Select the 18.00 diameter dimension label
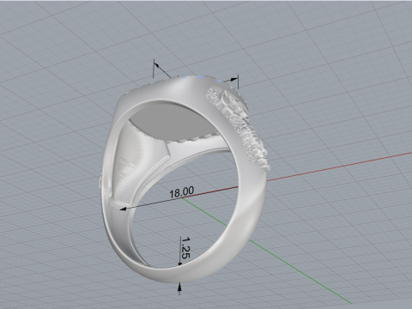The height and width of the screenshot is (309, 412). [181, 192]
